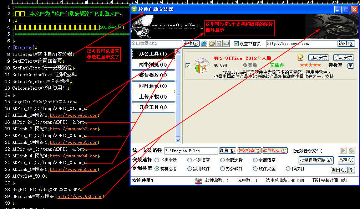
Task: Open the www.WEB.com link in editor
Action: pos(80,197)
